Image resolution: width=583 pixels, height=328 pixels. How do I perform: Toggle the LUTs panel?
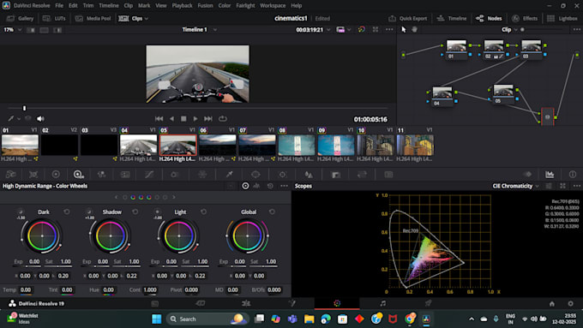point(54,18)
